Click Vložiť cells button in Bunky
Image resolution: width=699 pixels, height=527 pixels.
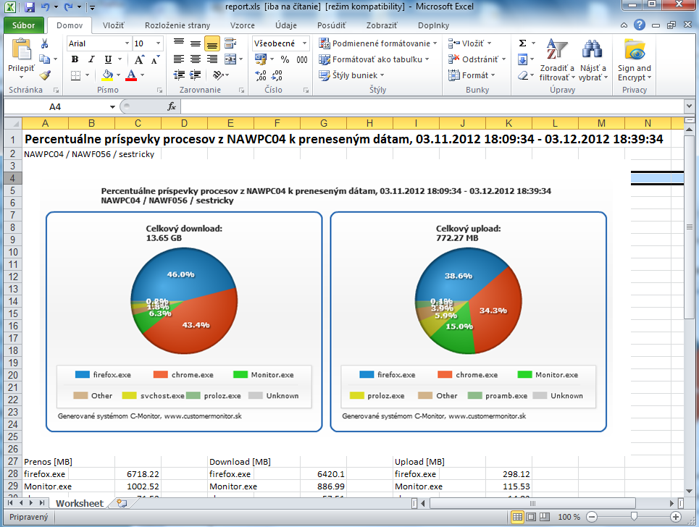pos(469,43)
